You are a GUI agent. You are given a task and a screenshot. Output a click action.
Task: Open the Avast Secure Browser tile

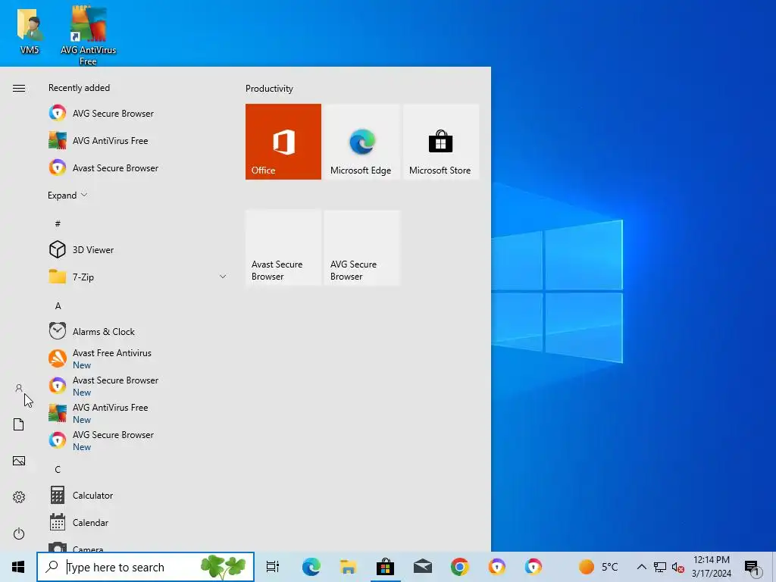point(283,248)
